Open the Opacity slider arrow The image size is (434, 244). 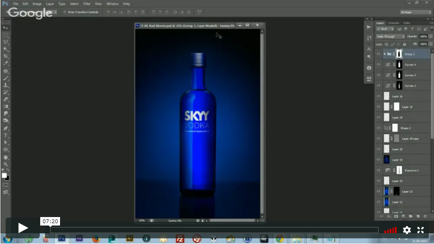click(431, 36)
